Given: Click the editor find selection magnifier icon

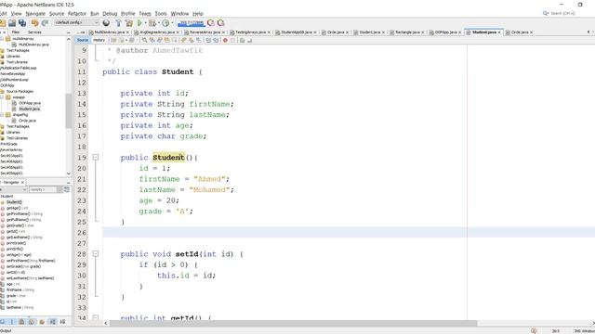Looking at the screenshot, I should 145,40.
